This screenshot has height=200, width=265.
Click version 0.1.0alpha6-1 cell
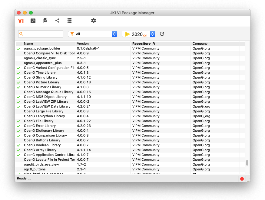coord(88,48)
